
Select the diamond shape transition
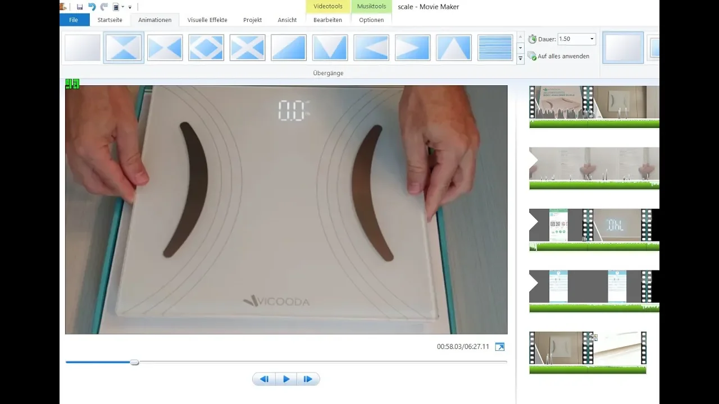(206, 47)
